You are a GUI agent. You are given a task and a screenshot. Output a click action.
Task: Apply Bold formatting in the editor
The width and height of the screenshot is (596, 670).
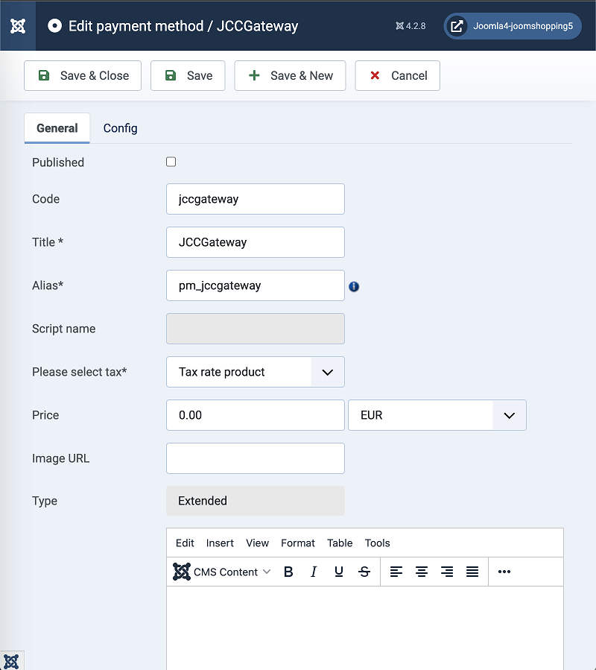288,572
